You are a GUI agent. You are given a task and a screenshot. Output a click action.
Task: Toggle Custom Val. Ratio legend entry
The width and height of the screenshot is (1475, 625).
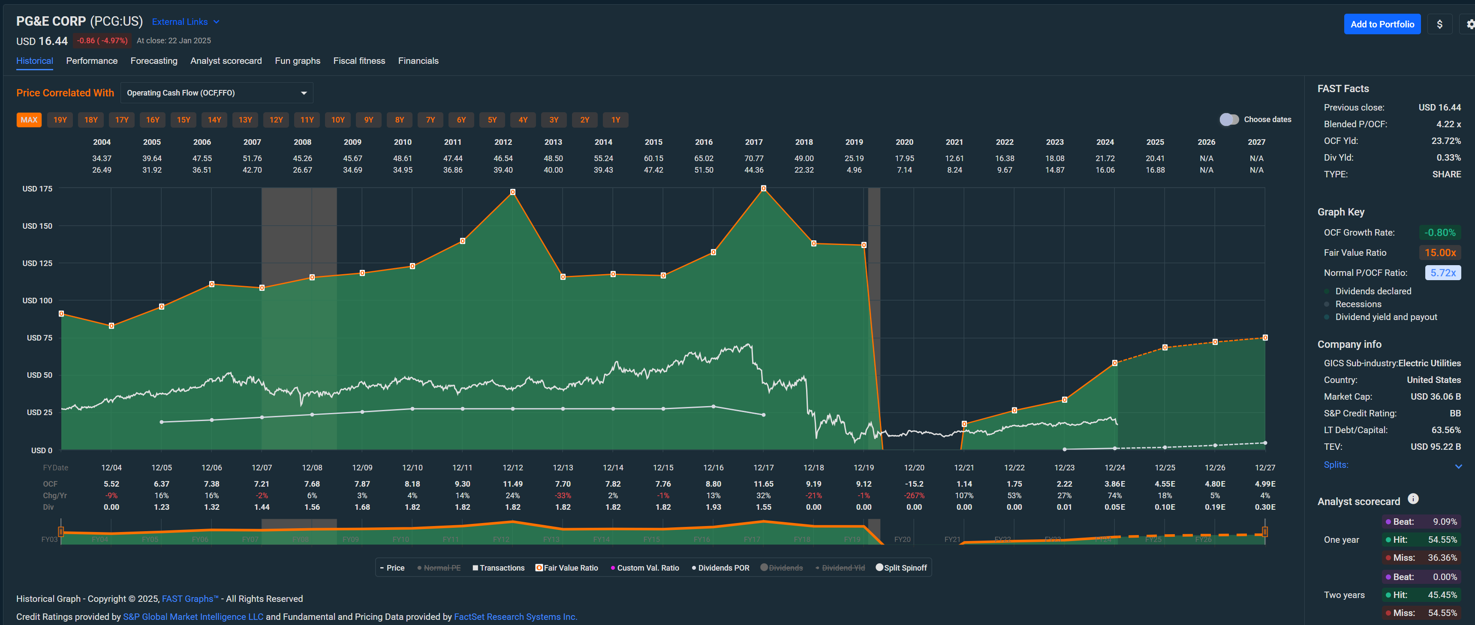pyautogui.click(x=645, y=568)
